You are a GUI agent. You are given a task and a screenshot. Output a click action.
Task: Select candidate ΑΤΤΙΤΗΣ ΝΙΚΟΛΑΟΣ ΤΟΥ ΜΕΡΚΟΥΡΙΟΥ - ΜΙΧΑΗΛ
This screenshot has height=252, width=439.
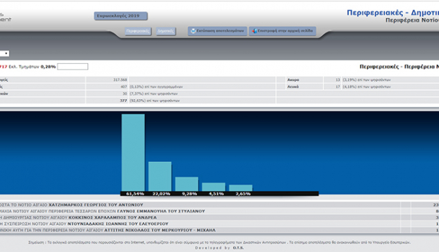(160, 230)
